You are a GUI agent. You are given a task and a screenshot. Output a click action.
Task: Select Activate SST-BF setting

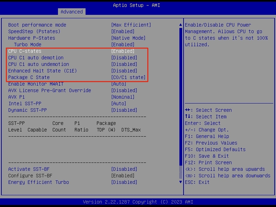pyautogui.click(x=29, y=169)
